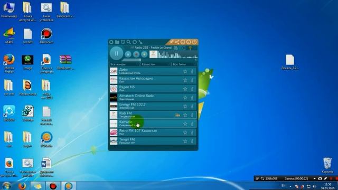Click the small round button left of record
Image resolution: width=338 pixels, height=190 pixels.
pos(128,54)
